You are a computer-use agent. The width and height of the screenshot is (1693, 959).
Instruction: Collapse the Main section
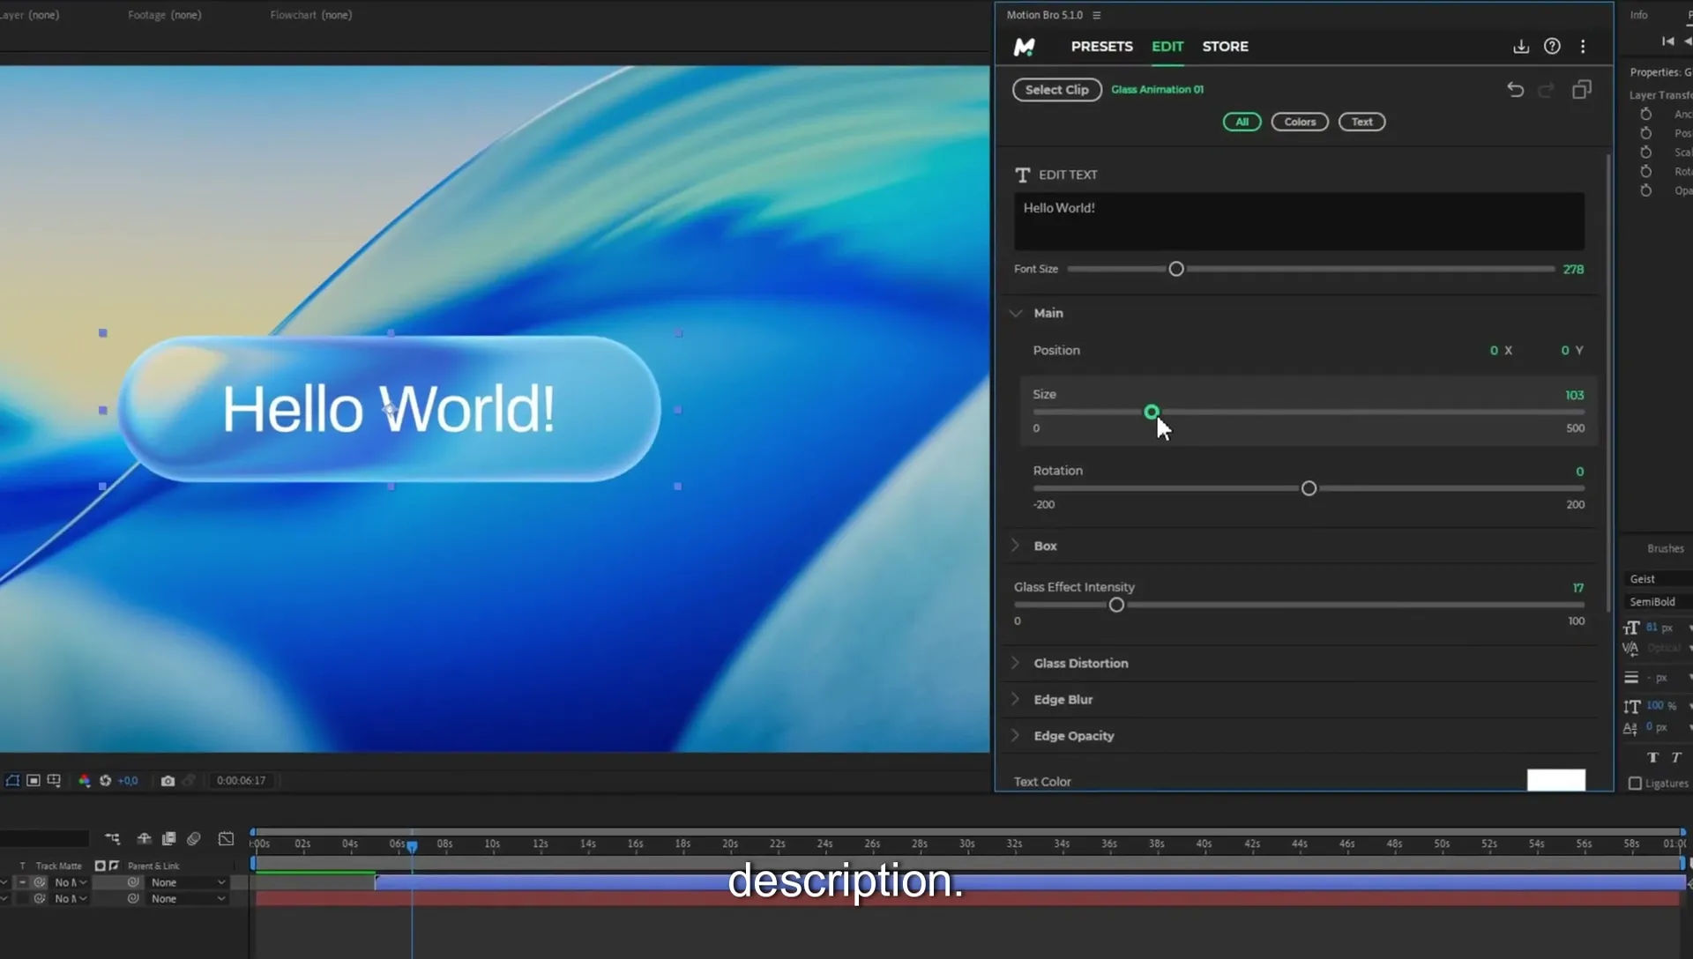[1016, 313]
